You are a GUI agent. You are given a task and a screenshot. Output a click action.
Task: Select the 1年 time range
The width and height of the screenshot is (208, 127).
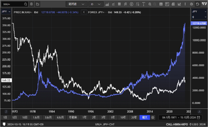coord(84,117)
